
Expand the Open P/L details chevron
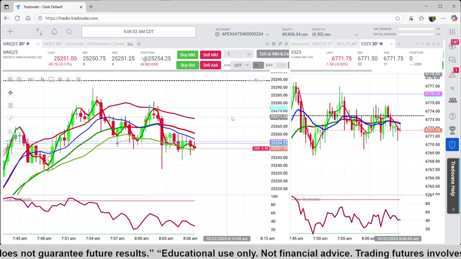tap(356, 35)
